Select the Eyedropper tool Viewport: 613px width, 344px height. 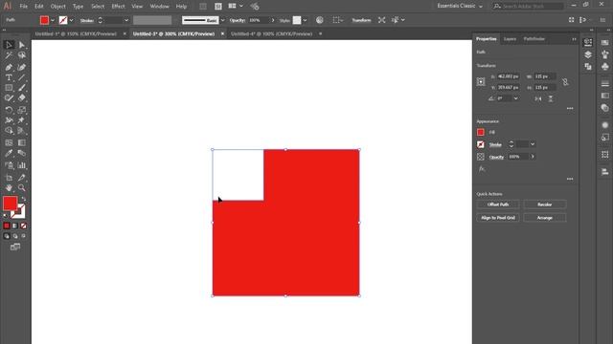[x=9, y=153]
